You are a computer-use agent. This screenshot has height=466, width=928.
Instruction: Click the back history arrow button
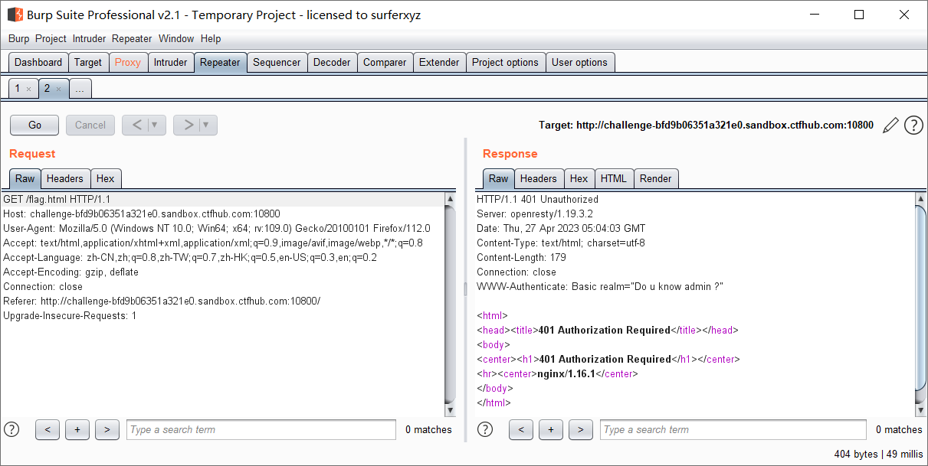coord(136,125)
